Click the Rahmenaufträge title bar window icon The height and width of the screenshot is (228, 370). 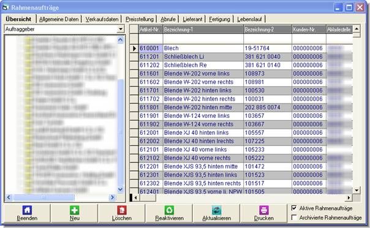6,7
